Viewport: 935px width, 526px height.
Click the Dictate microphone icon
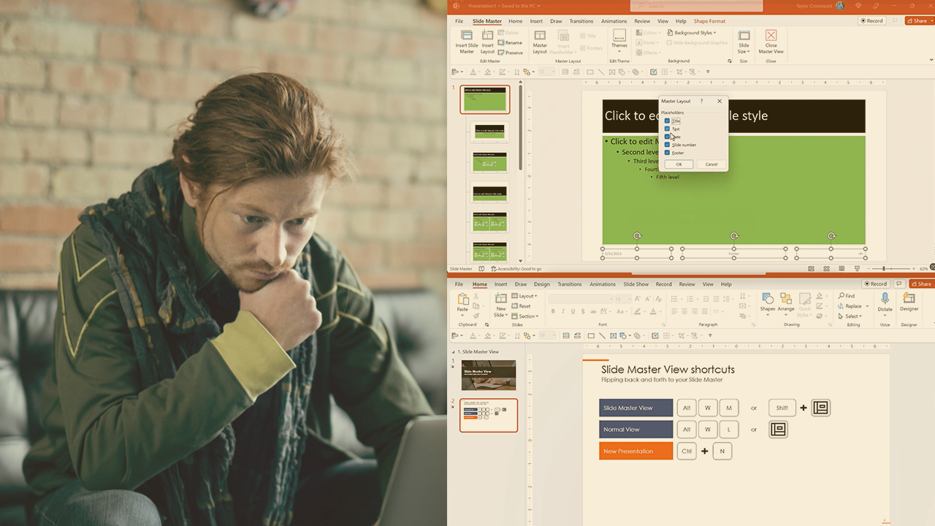885,299
